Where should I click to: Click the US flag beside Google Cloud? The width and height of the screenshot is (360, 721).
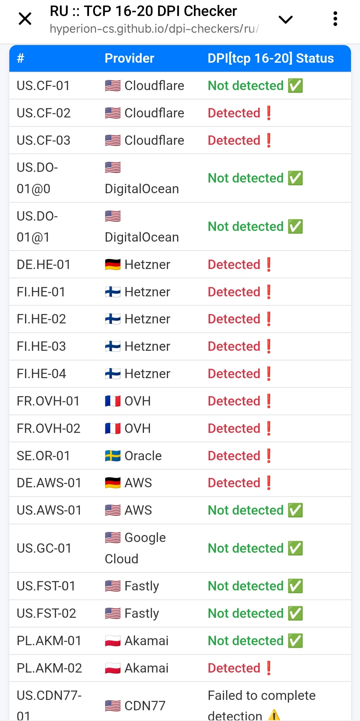(113, 538)
